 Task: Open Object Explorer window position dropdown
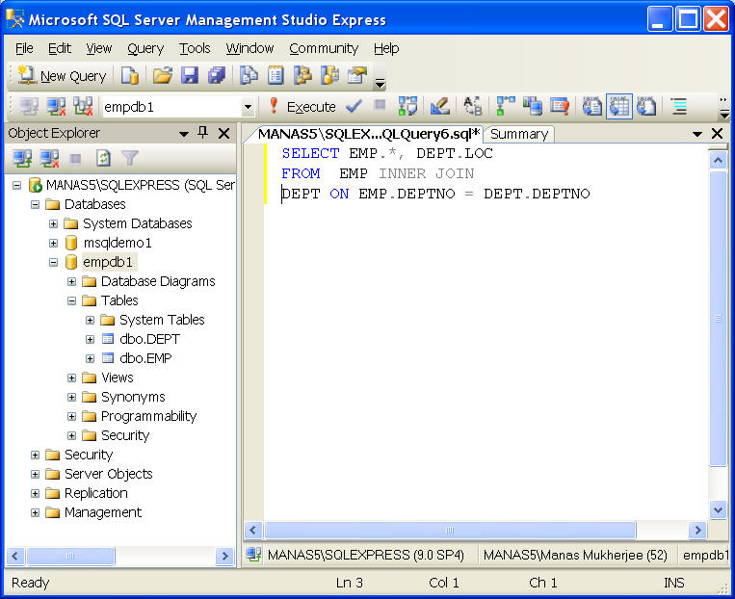tap(184, 134)
